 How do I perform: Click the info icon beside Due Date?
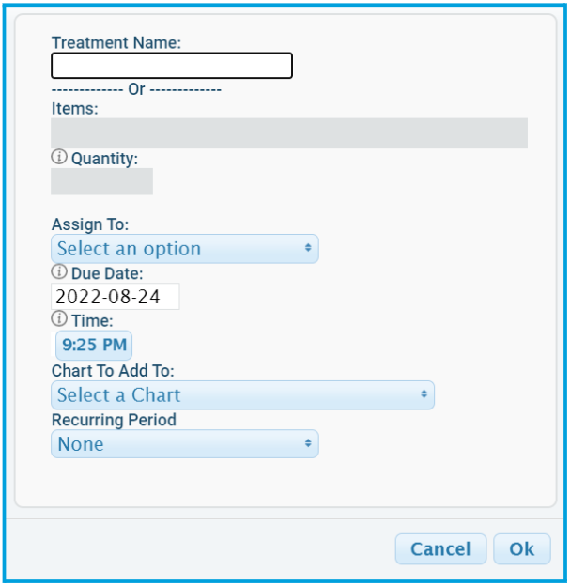tap(59, 271)
